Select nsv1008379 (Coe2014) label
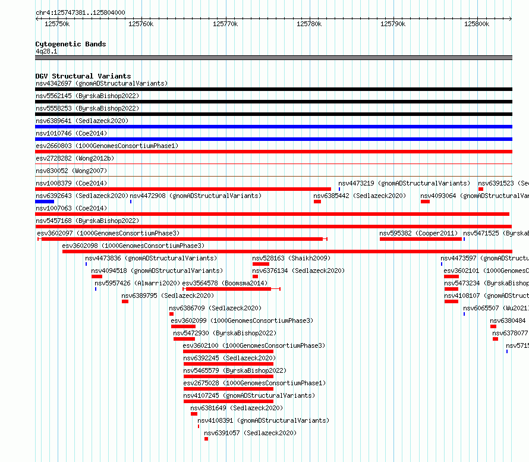 coord(71,183)
